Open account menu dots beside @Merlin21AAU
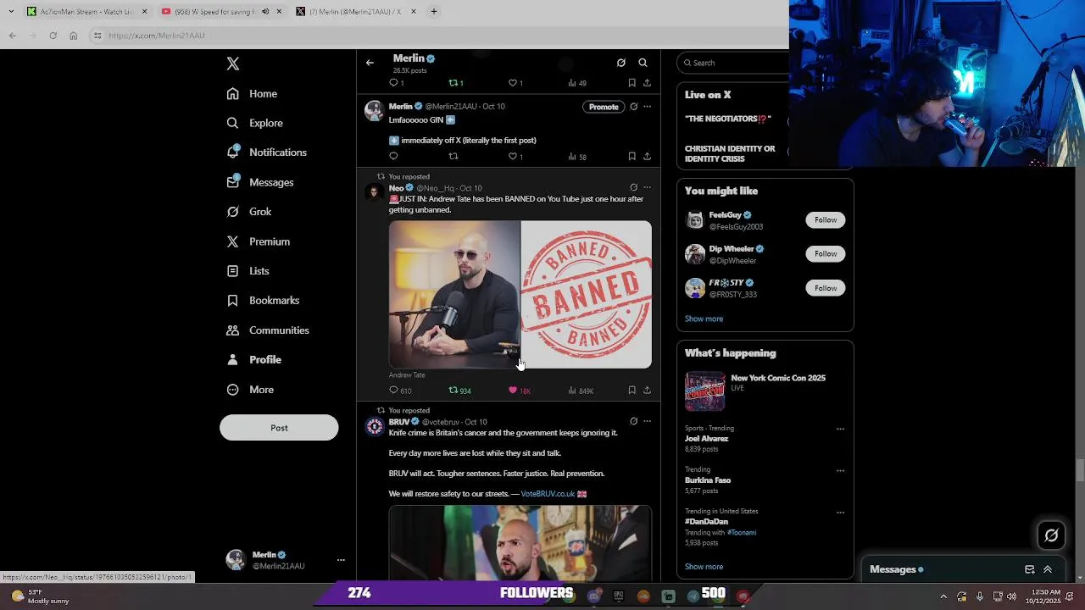This screenshot has height=610, width=1085. [x=341, y=560]
